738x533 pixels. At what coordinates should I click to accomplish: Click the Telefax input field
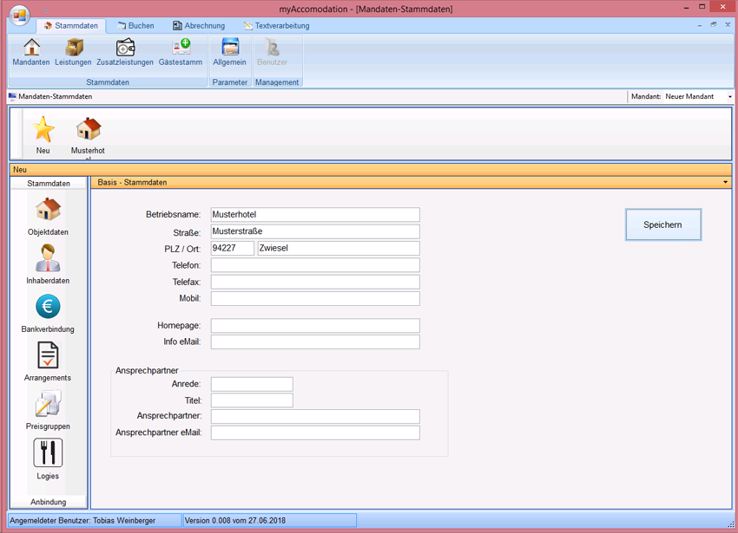point(315,282)
